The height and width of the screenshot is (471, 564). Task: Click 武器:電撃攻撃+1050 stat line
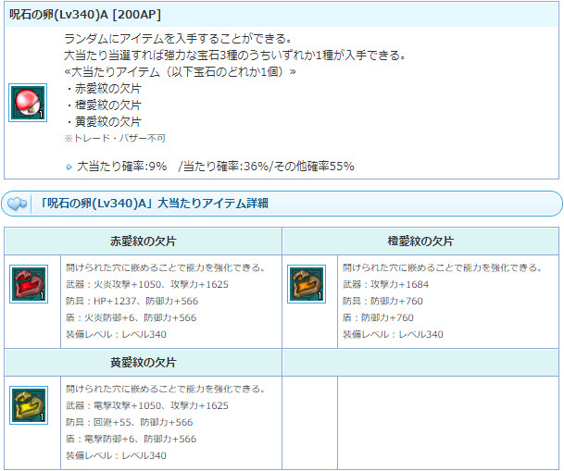[147, 405]
